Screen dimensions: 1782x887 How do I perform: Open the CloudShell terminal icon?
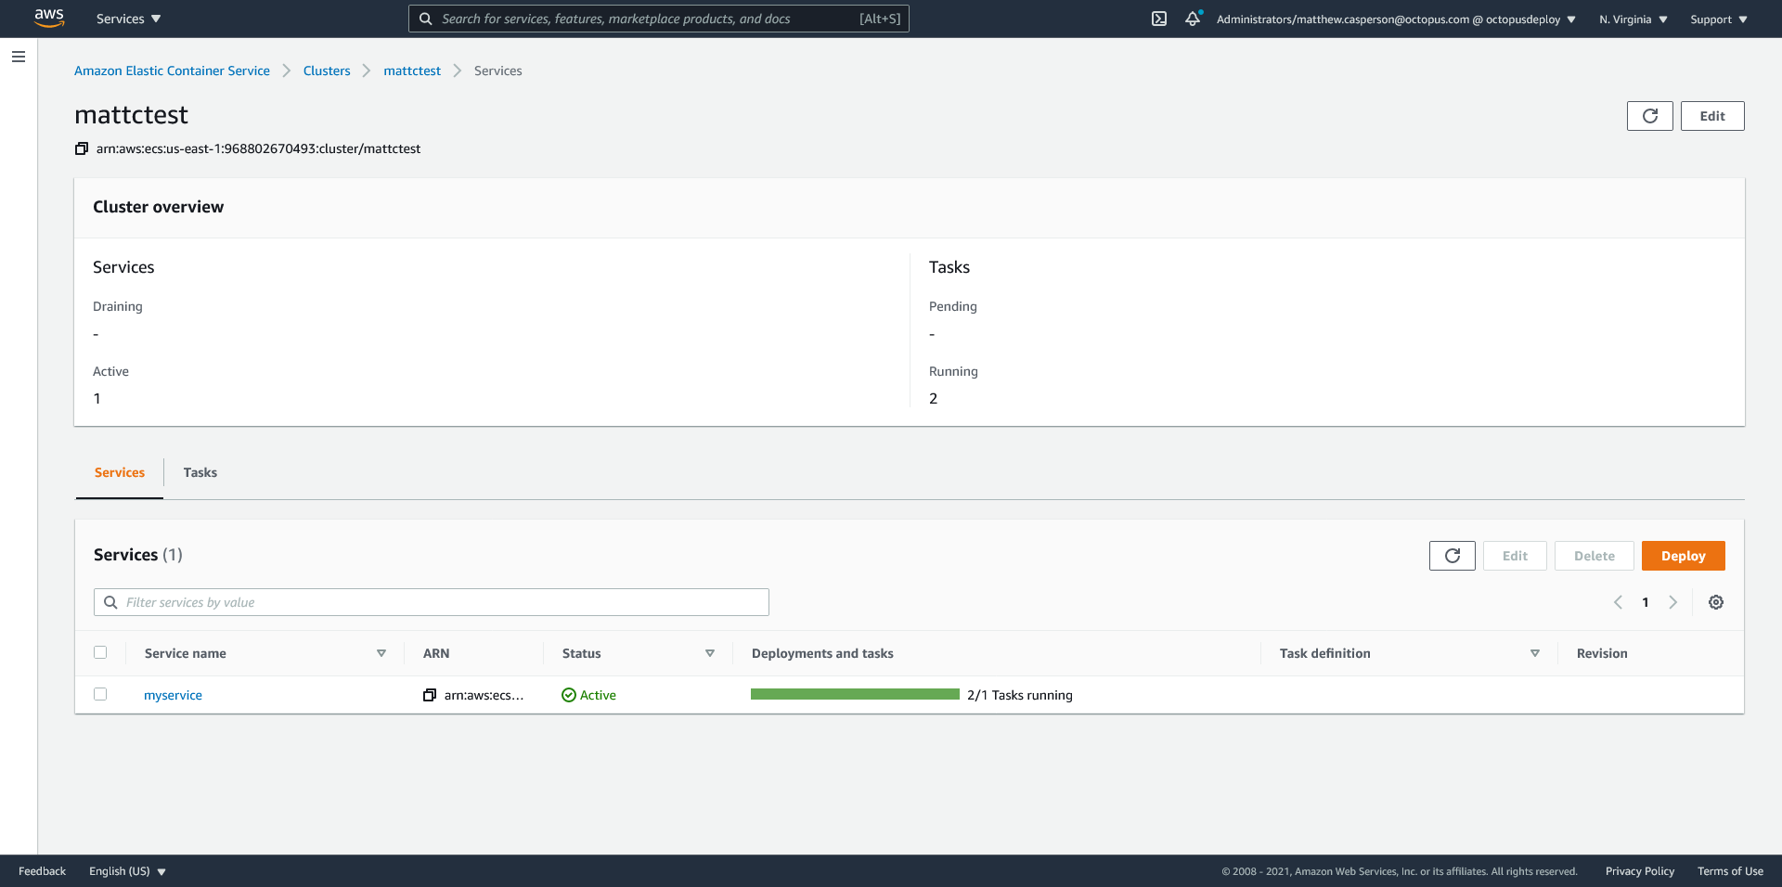click(x=1159, y=19)
